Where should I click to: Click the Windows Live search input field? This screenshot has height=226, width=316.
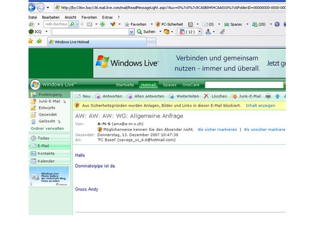(244, 85)
